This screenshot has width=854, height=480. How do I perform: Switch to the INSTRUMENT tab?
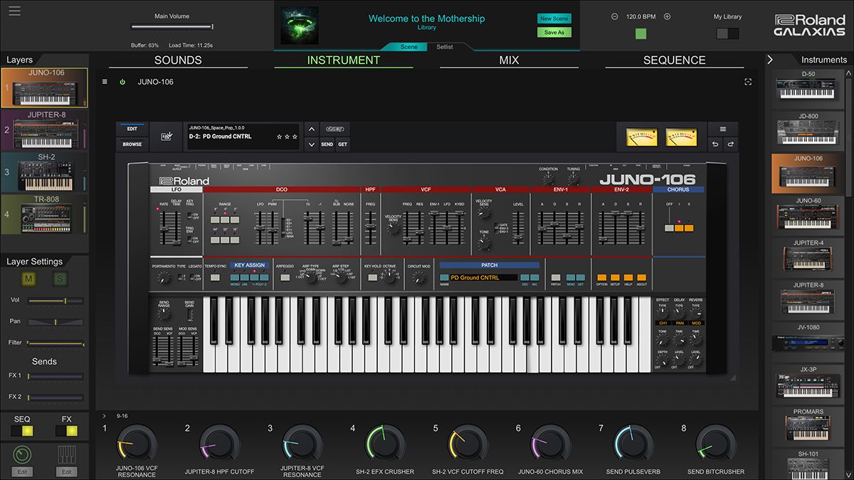(x=344, y=60)
